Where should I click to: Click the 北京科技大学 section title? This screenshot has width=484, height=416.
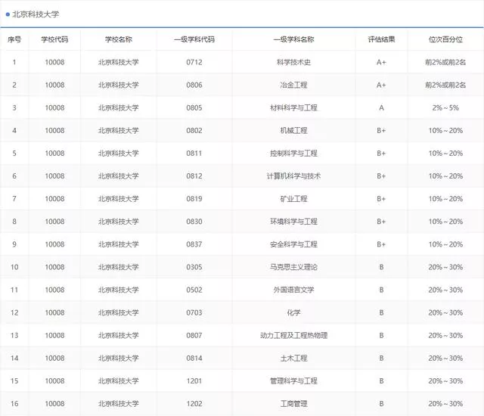36,14
